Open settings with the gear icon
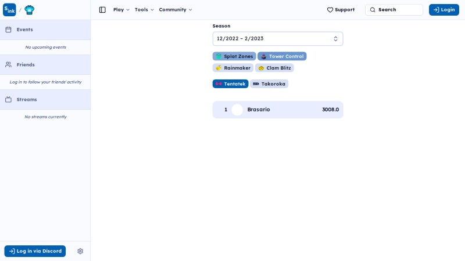This screenshot has height=261, width=465. click(x=80, y=251)
